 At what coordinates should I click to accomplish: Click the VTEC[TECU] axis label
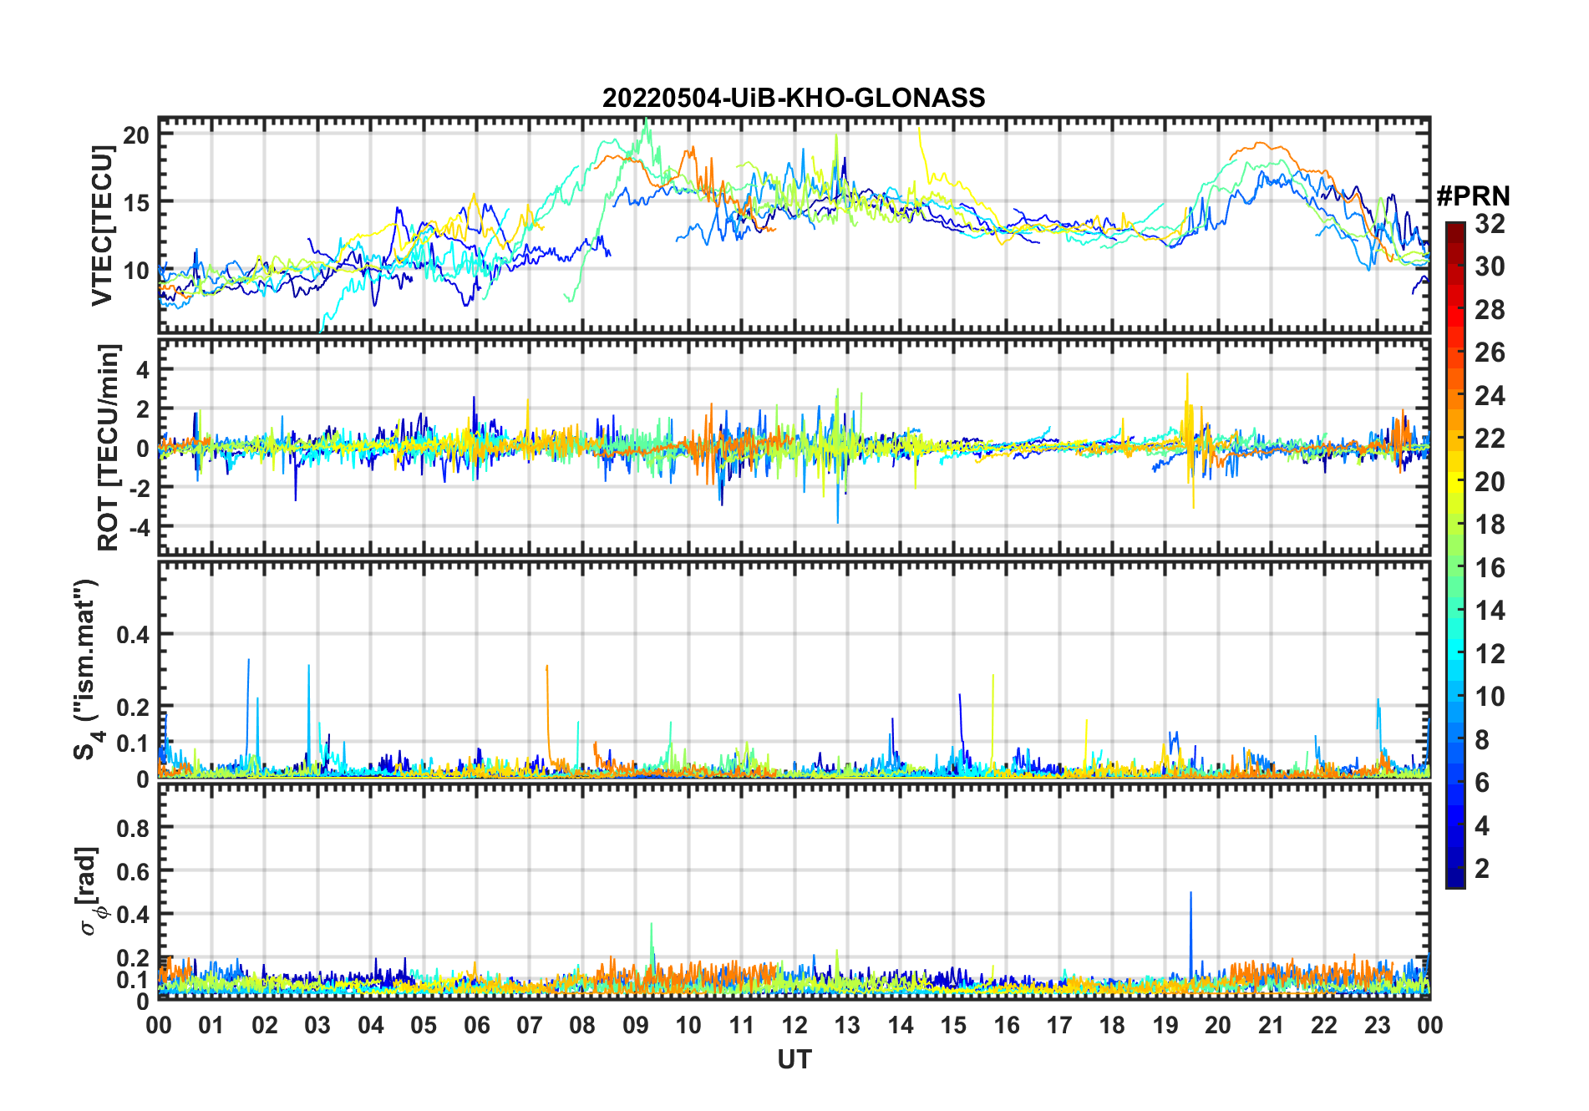coord(102,226)
